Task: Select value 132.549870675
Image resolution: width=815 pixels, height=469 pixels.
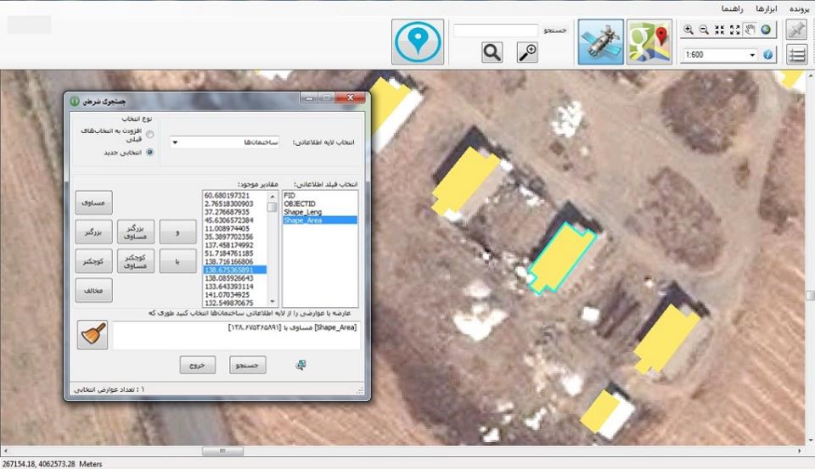Action: (x=235, y=303)
